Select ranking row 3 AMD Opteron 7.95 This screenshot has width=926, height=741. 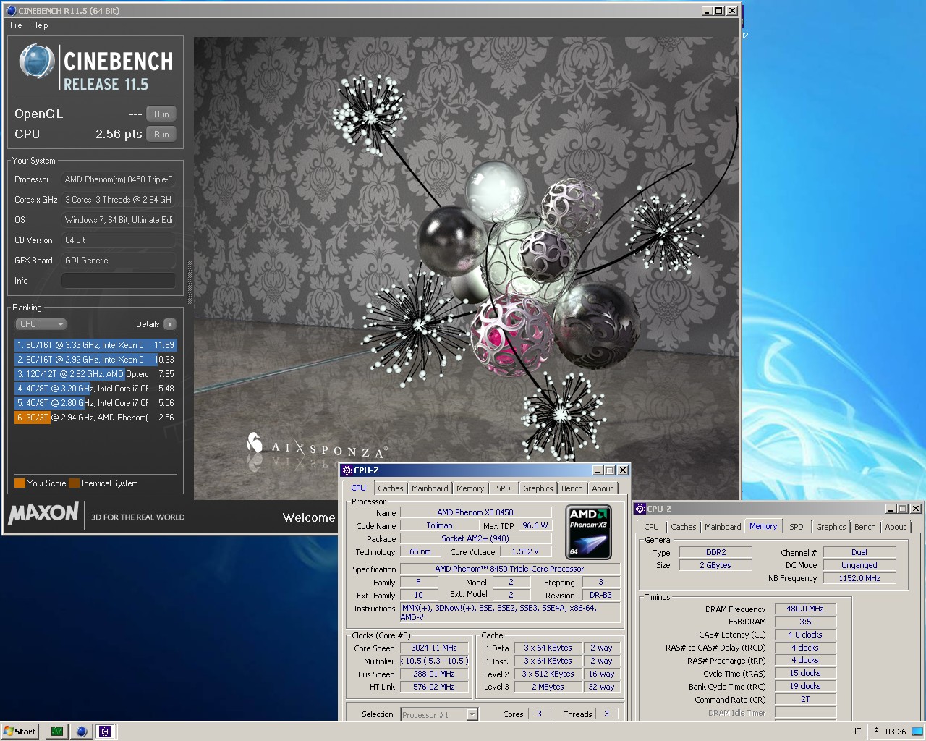95,374
